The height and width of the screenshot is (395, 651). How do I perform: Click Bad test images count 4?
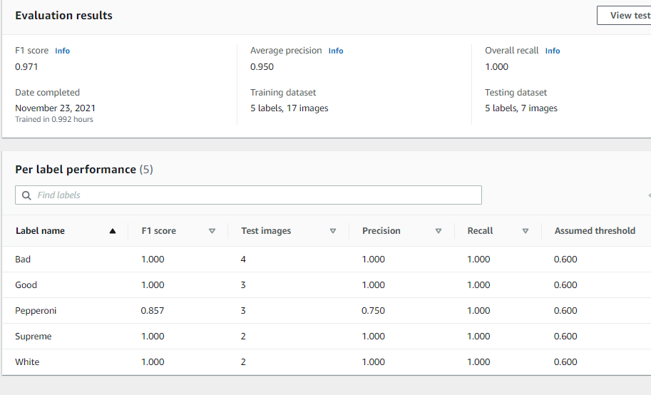(x=243, y=260)
